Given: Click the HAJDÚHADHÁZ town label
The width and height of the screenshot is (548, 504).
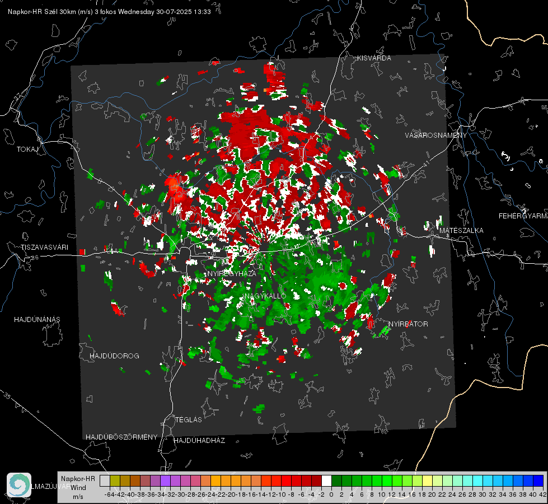Looking at the screenshot, I should point(199,440).
